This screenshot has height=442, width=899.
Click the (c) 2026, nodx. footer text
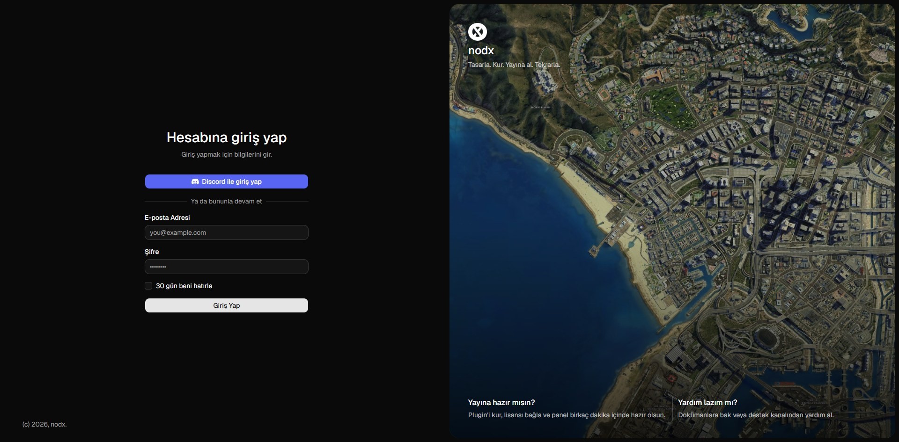pyautogui.click(x=44, y=424)
